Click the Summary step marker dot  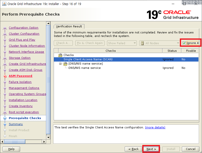5,124
